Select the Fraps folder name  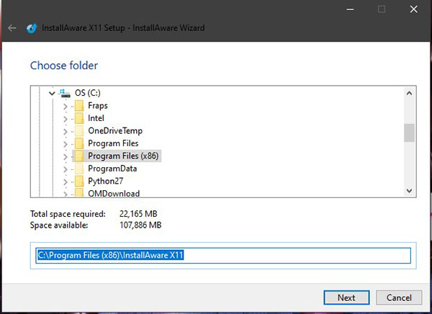pos(98,106)
